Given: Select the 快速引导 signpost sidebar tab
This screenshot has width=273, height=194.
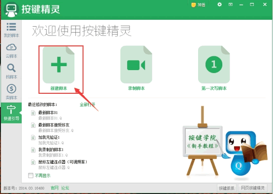Looking at the screenshot, I should tap(11, 113).
